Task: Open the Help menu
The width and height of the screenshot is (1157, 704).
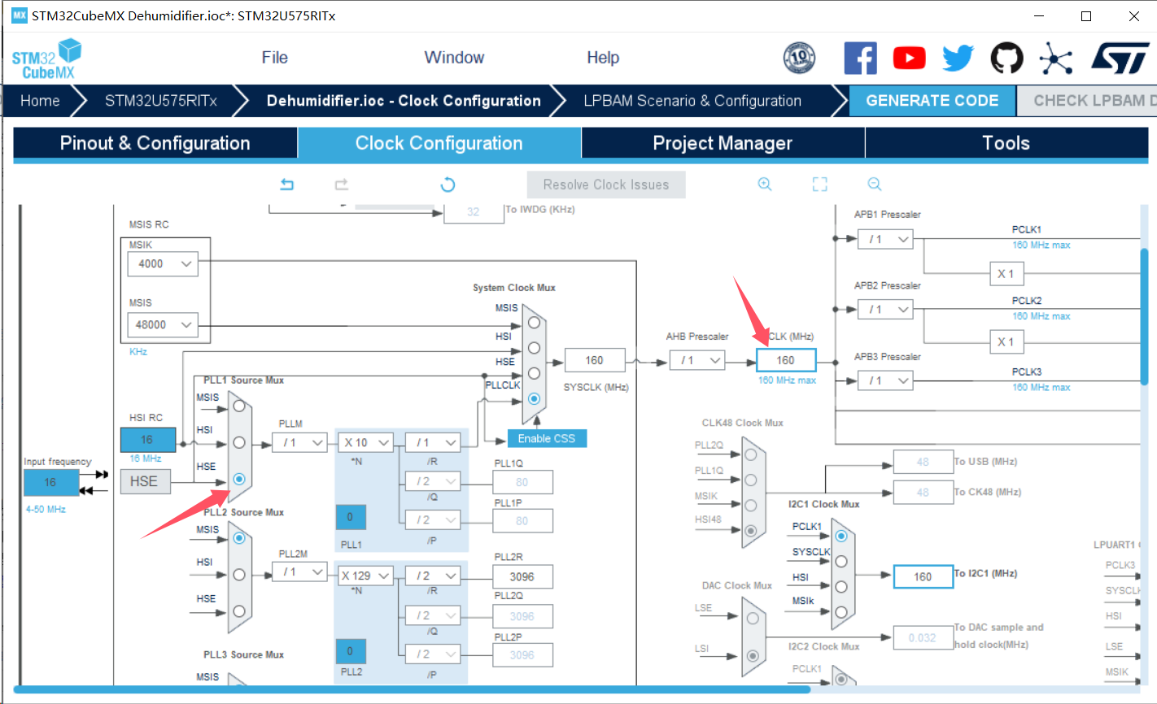Action: point(603,58)
